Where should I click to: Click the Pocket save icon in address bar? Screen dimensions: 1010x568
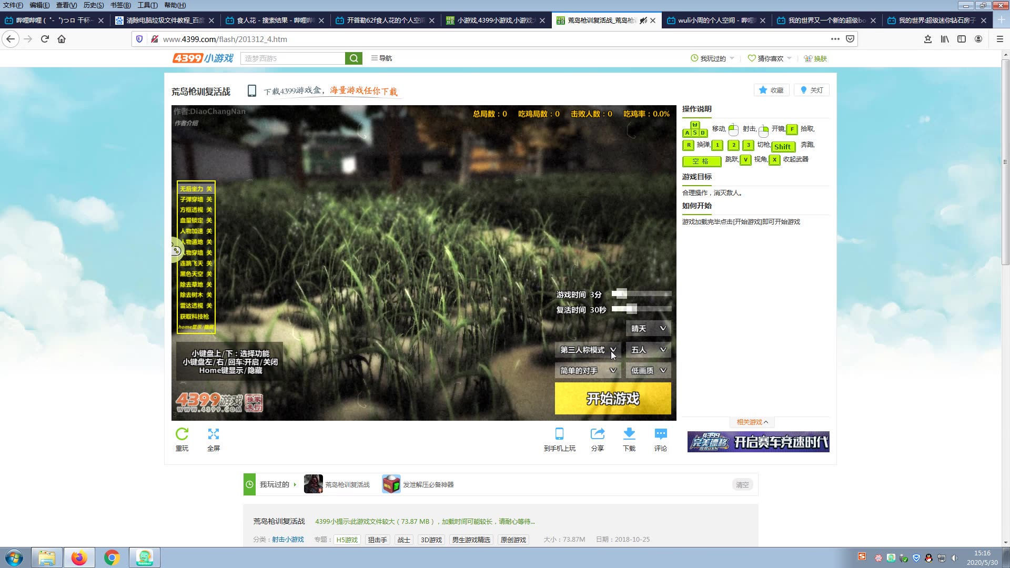click(850, 39)
